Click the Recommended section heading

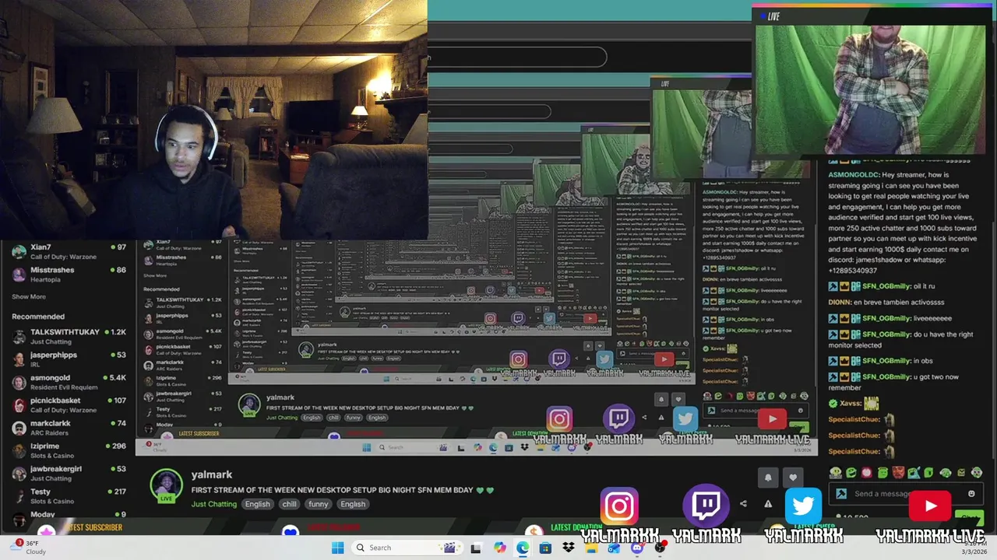[38, 317]
